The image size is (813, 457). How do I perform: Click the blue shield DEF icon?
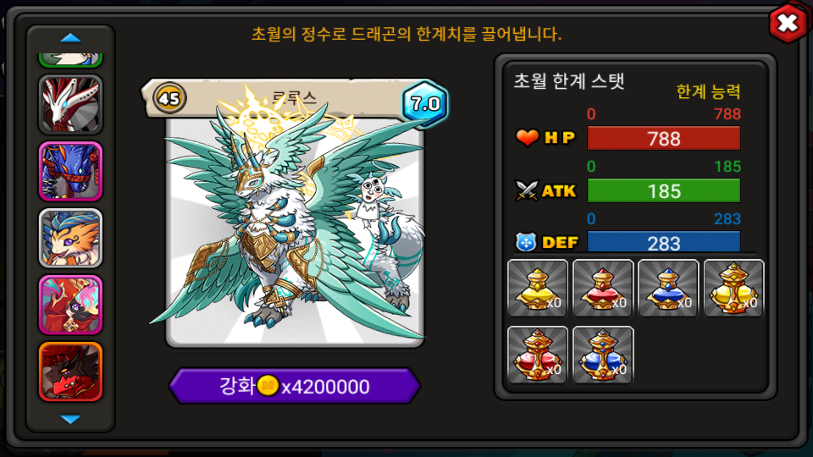click(x=526, y=242)
